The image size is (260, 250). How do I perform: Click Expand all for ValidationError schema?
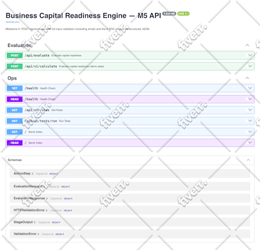(x=48, y=234)
